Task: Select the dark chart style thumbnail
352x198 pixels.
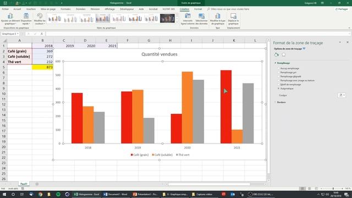Action: point(167,18)
